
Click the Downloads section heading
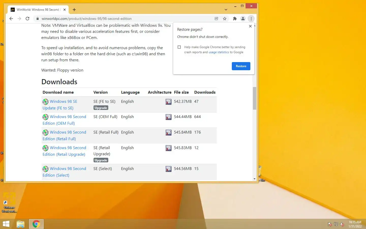pos(59,82)
